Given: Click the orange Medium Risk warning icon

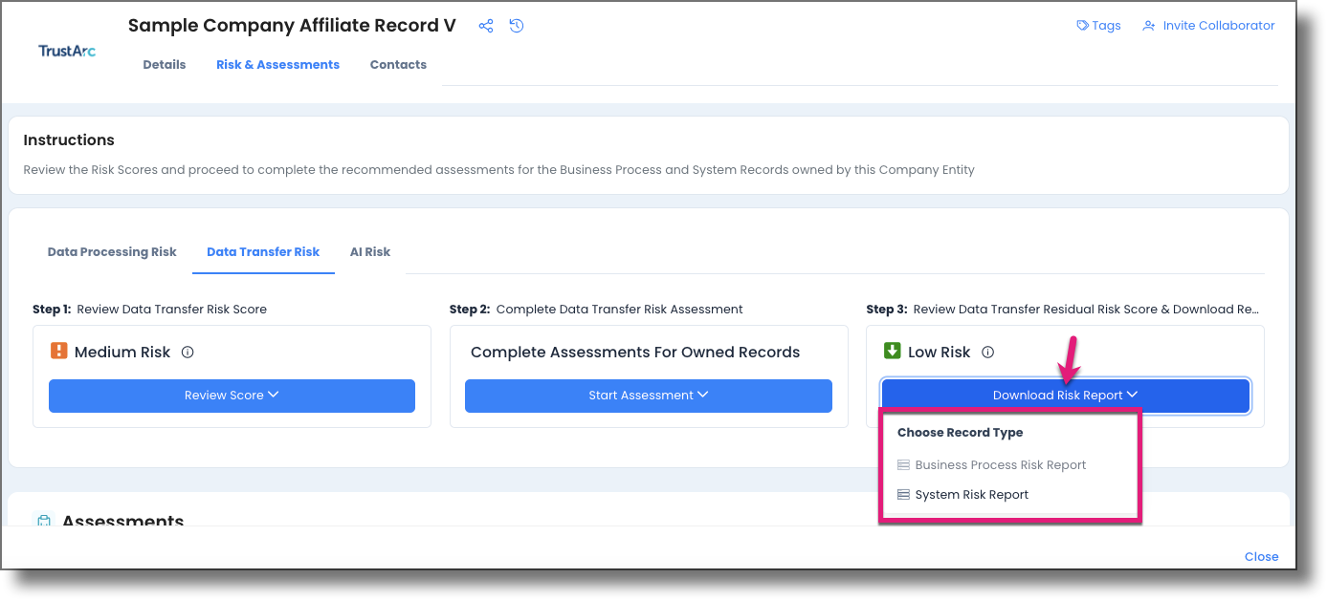Looking at the screenshot, I should point(58,352).
